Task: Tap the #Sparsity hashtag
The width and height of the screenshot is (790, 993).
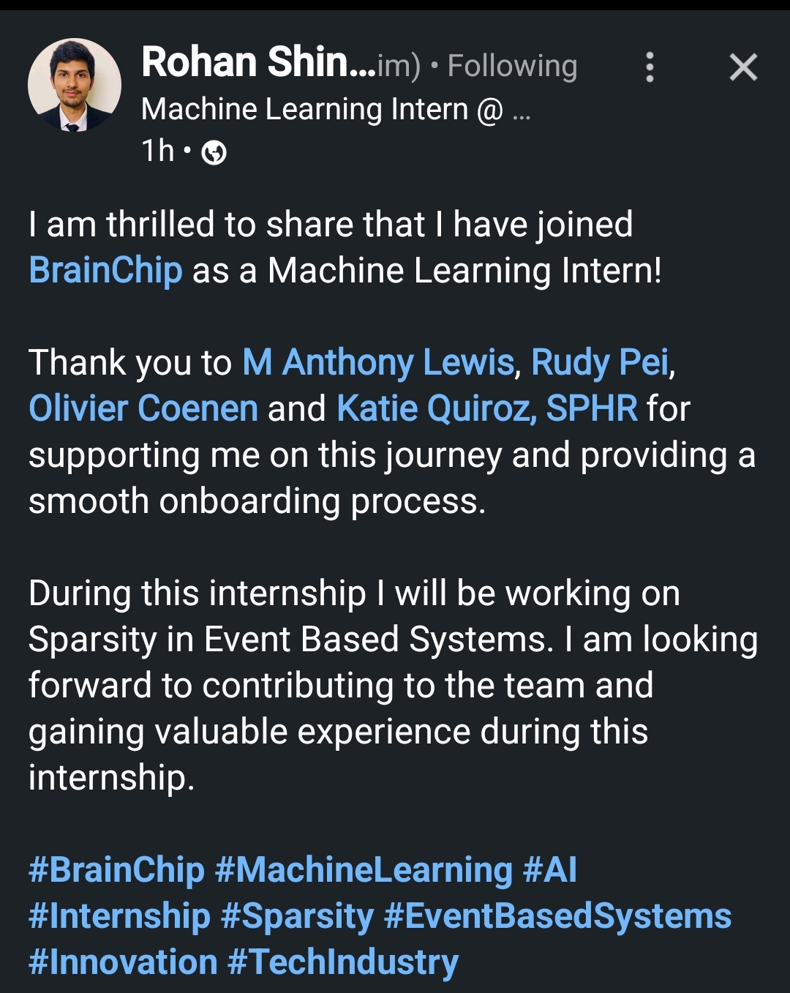Action: pyautogui.click(x=297, y=916)
